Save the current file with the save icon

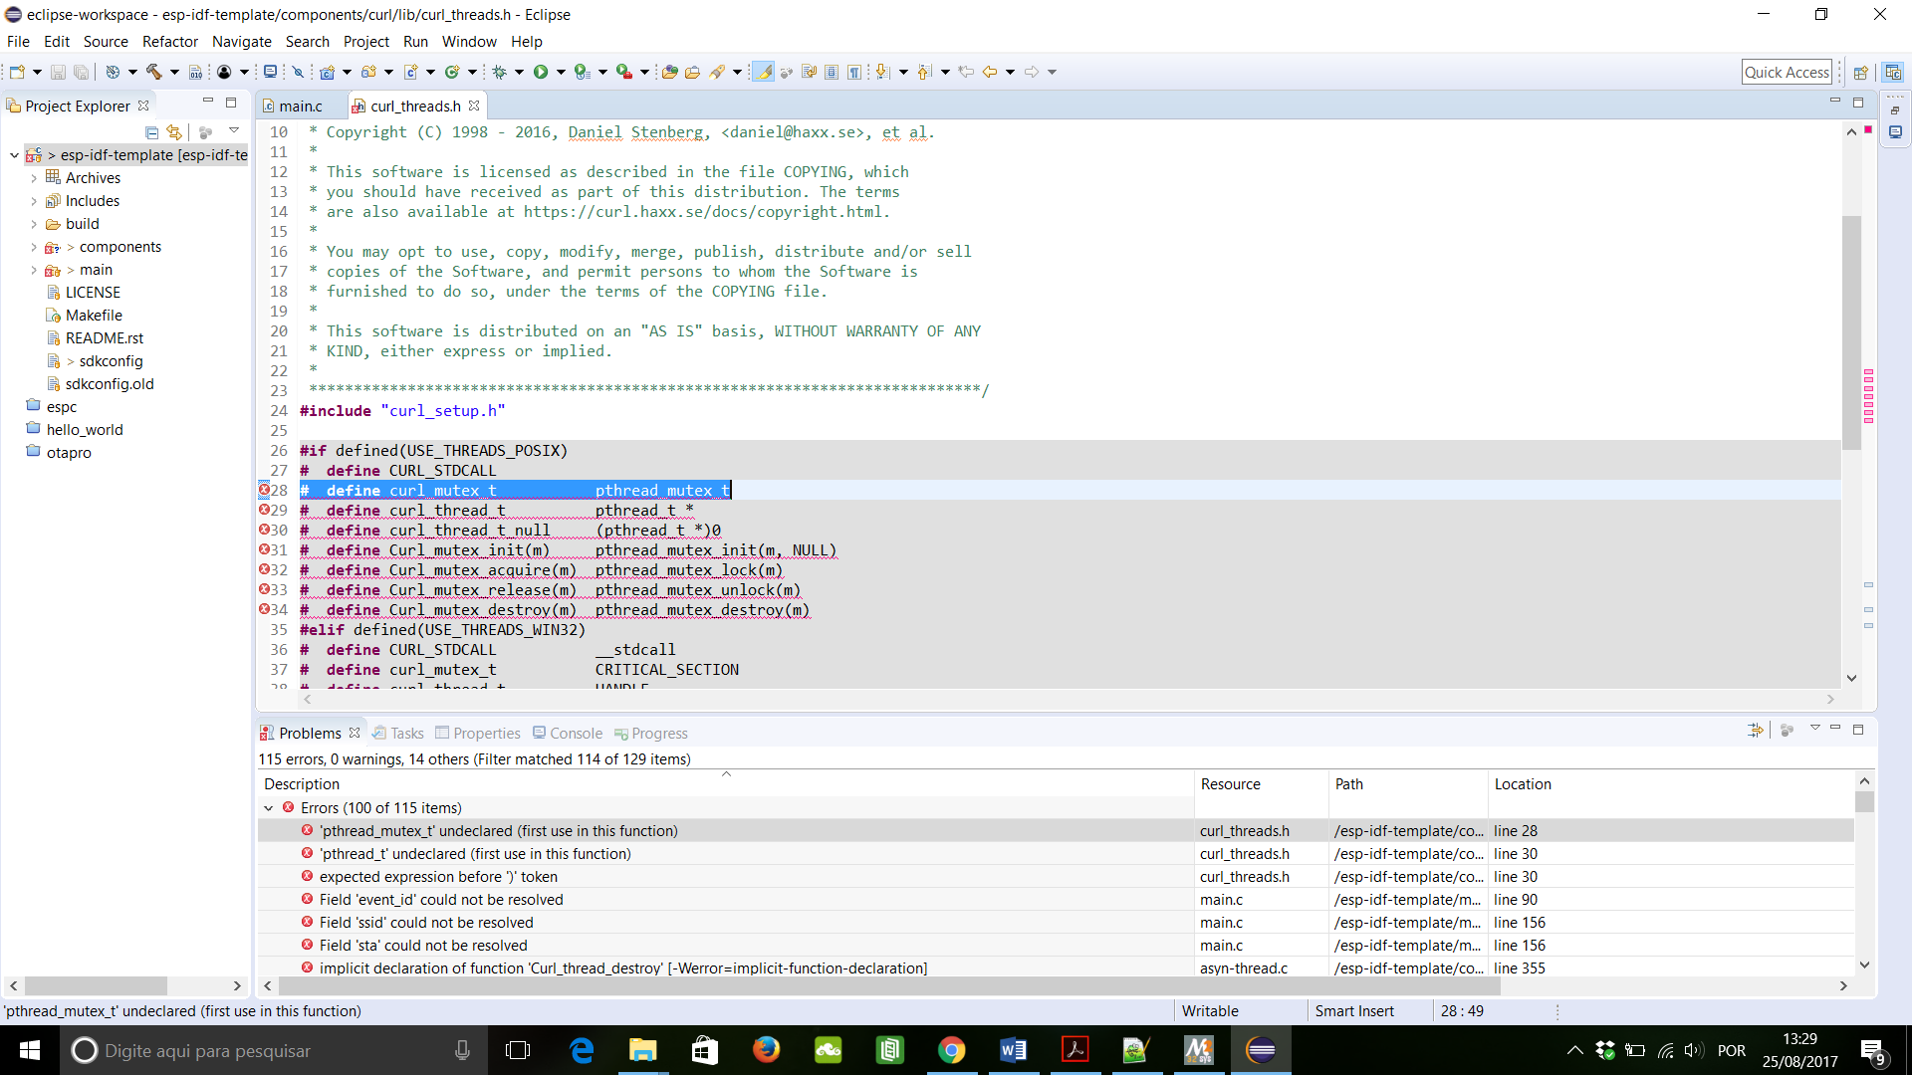57,71
